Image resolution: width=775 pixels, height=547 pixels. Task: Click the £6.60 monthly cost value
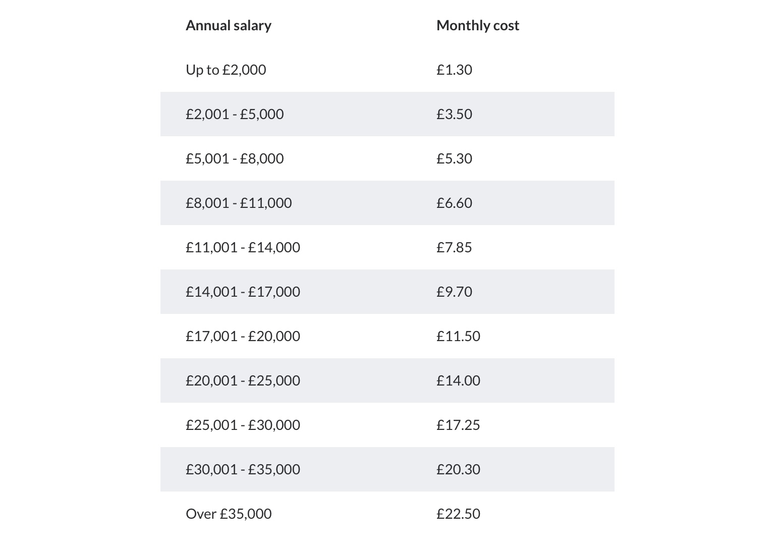454,203
